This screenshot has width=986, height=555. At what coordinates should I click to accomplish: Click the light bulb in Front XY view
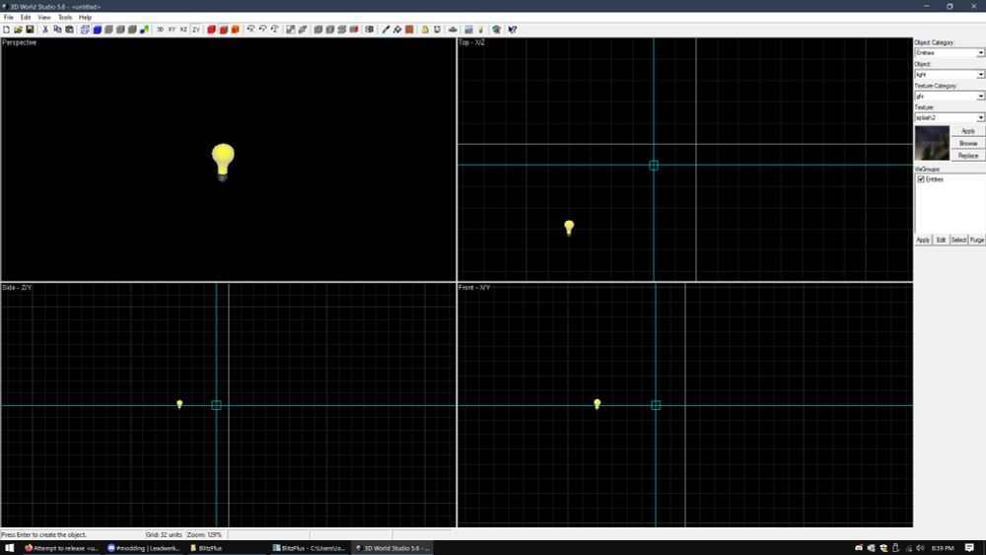[x=598, y=404]
